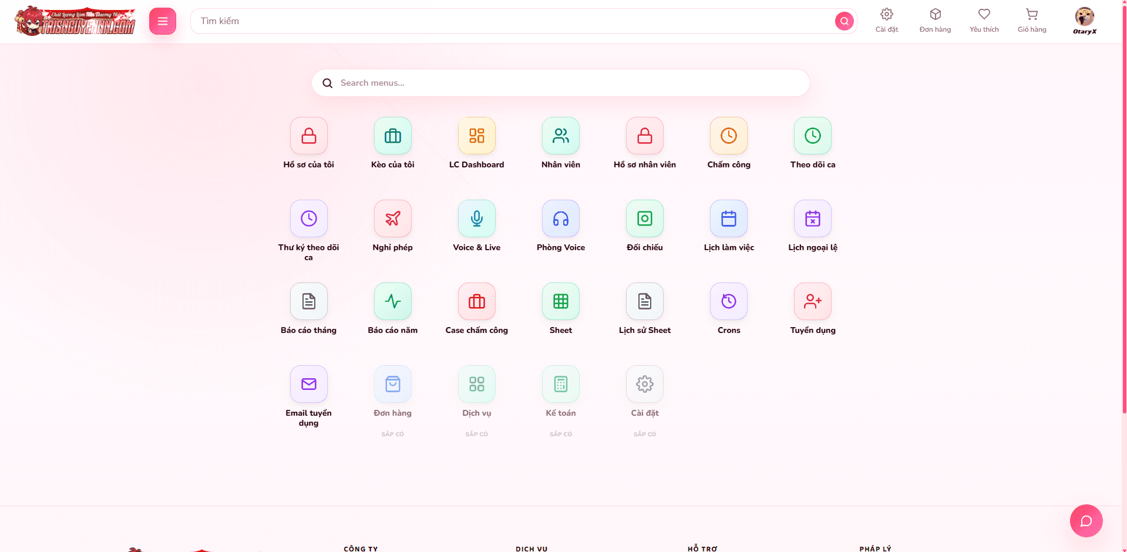Viewport: 1127px width, 552px height.
Task: Click the page vertical scrollbar
Action: coord(1124,208)
